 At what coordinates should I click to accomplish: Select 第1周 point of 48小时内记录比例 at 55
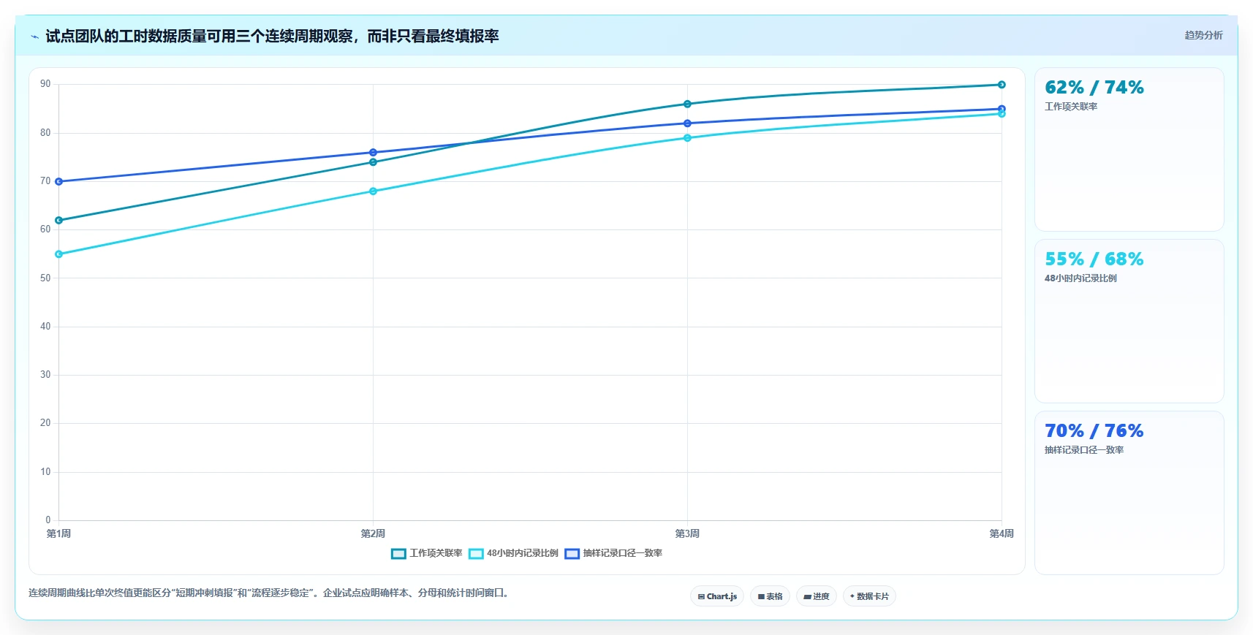pyautogui.click(x=59, y=254)
